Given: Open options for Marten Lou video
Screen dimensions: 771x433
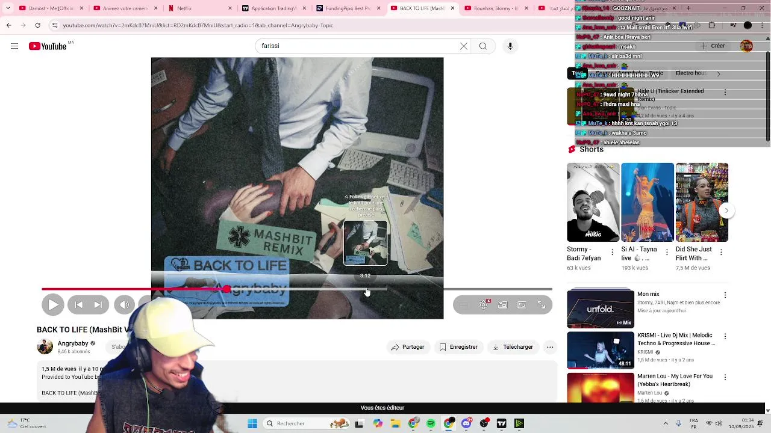Looking at the screenshot, I should click(x=725, y=377).
